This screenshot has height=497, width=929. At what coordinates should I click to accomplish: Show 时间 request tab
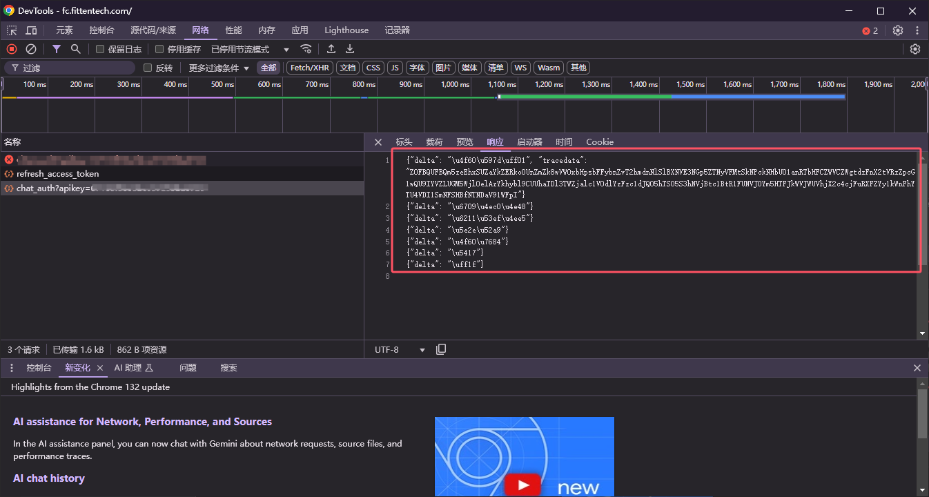point(564,142)
